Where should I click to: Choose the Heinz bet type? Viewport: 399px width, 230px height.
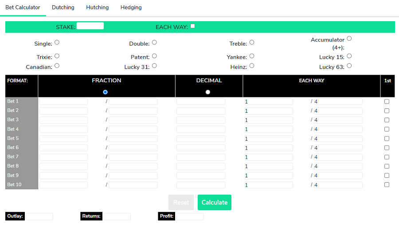(252, 66)
